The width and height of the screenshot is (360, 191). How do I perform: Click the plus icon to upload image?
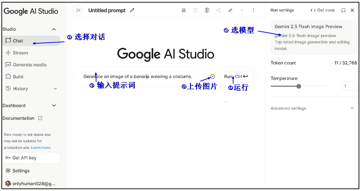point(213,76)
